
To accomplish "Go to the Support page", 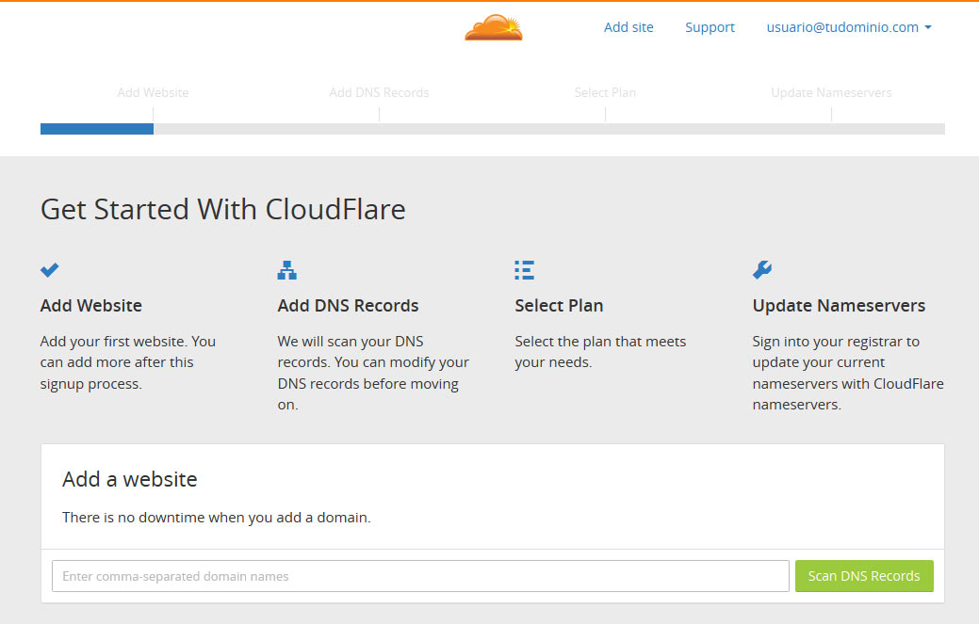I will [710, 27].
